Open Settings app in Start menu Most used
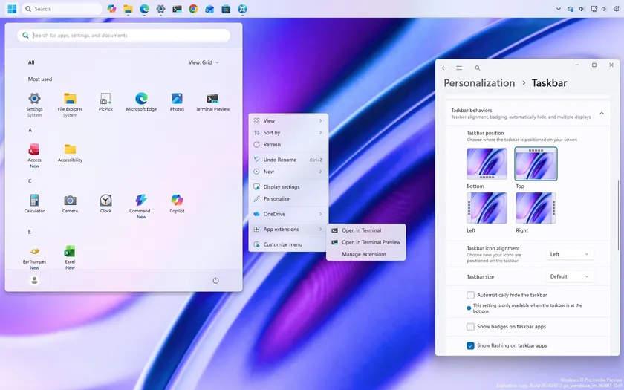 click(34, 105)
